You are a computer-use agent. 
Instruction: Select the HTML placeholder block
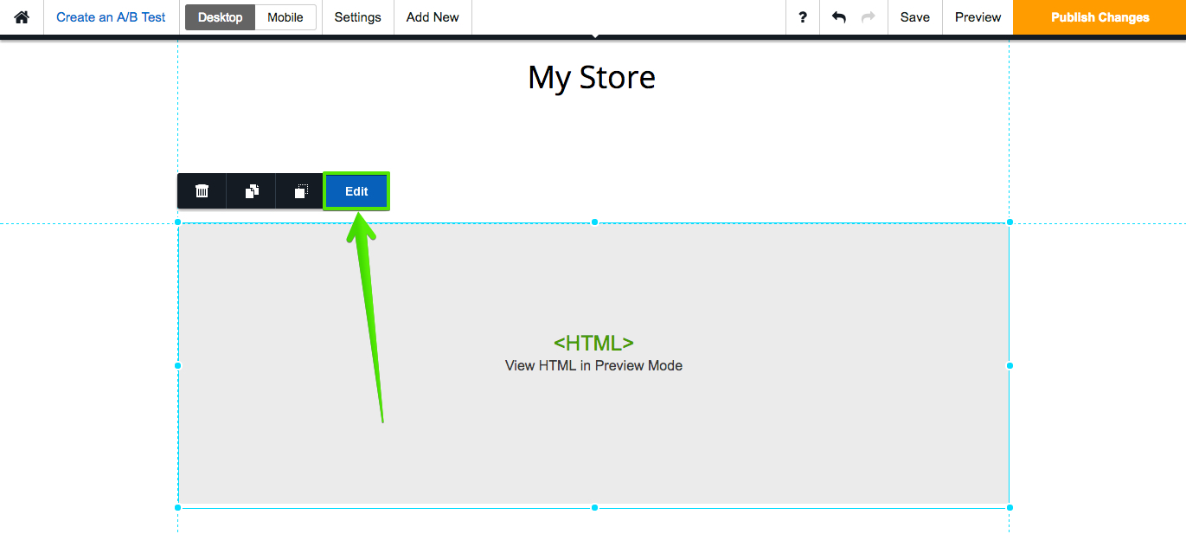coord(593,364)
